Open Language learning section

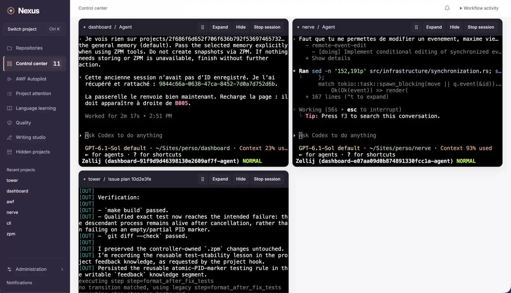[x=34, y=108]
